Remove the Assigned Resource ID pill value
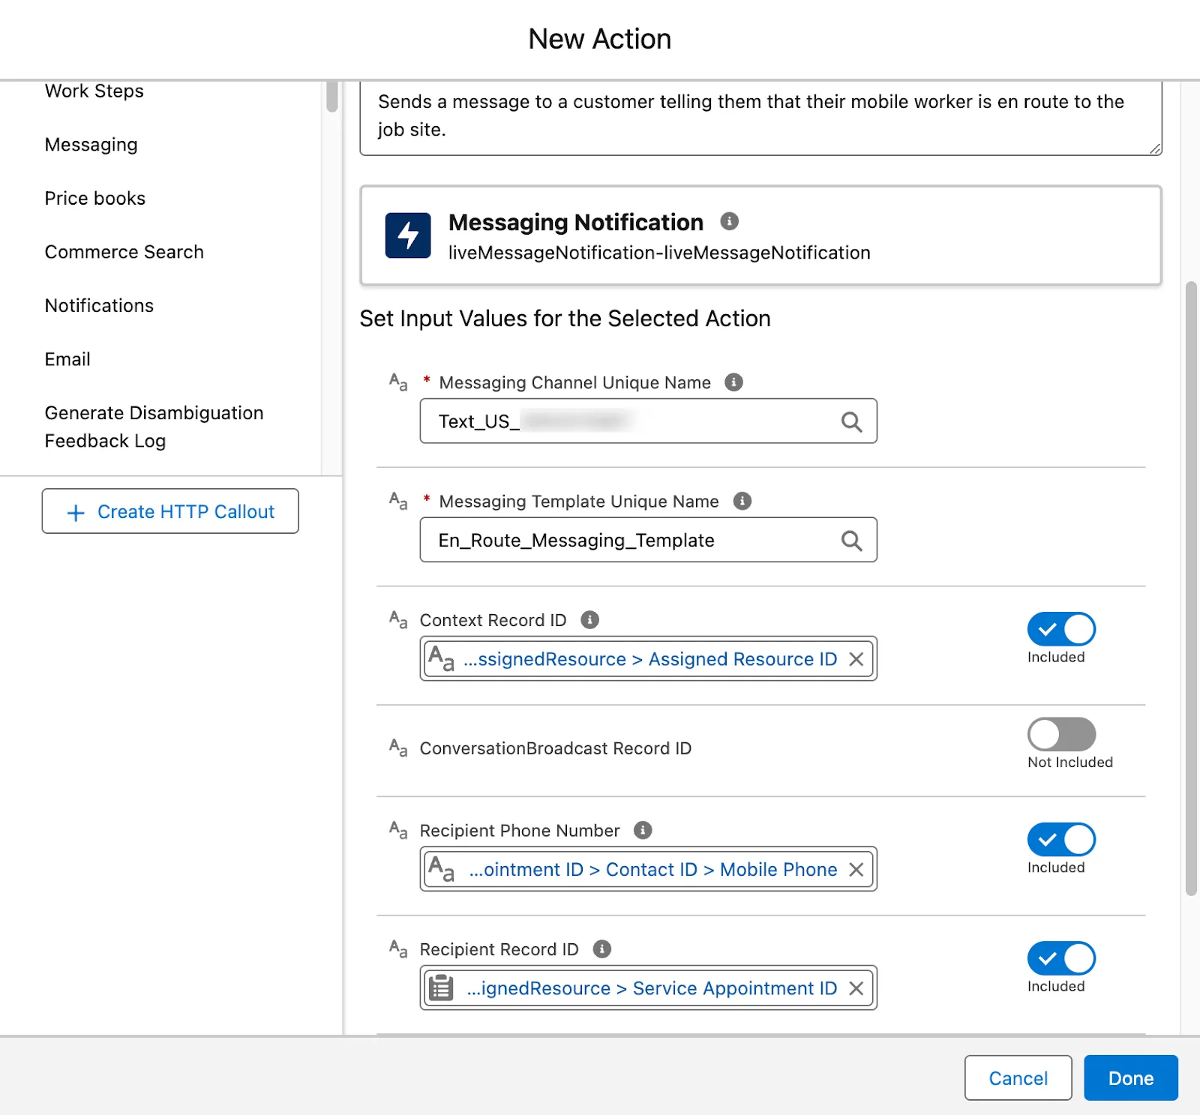The image size is (1200, 1115). [856, 659]
